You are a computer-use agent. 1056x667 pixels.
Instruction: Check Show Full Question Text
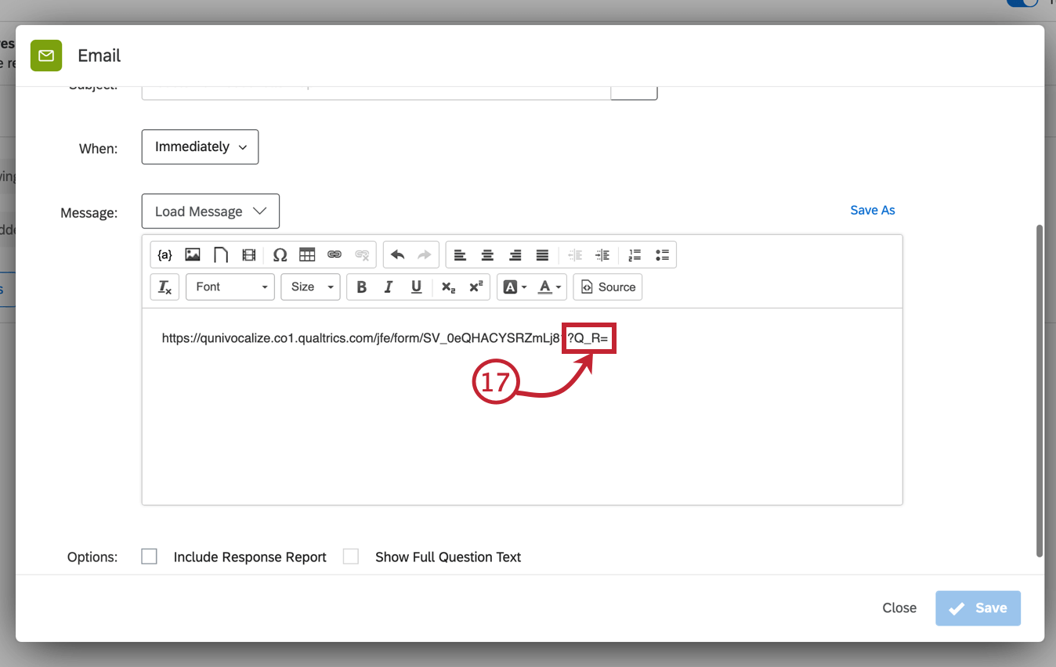click(x=350, y=556)
